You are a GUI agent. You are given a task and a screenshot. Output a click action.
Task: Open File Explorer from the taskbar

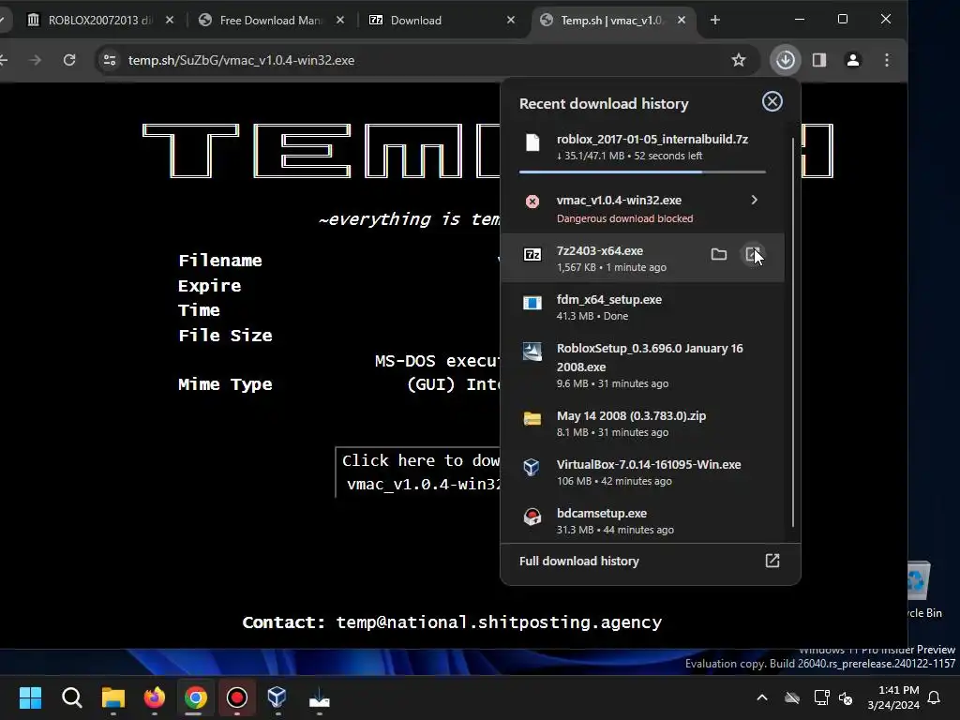click(x=113, y=697)
